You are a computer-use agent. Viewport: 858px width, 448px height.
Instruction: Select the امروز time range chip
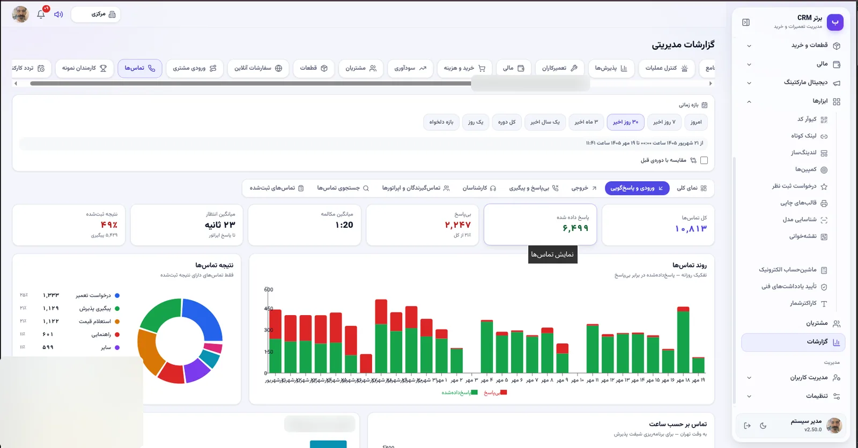click(x=696, y=122)
